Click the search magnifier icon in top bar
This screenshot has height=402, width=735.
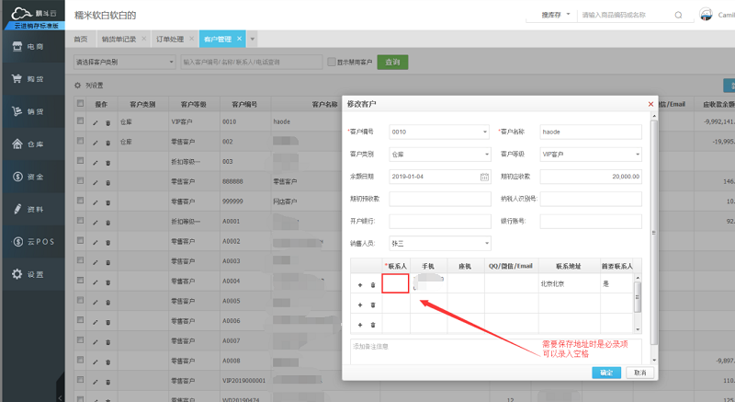[x=678, y=16]
